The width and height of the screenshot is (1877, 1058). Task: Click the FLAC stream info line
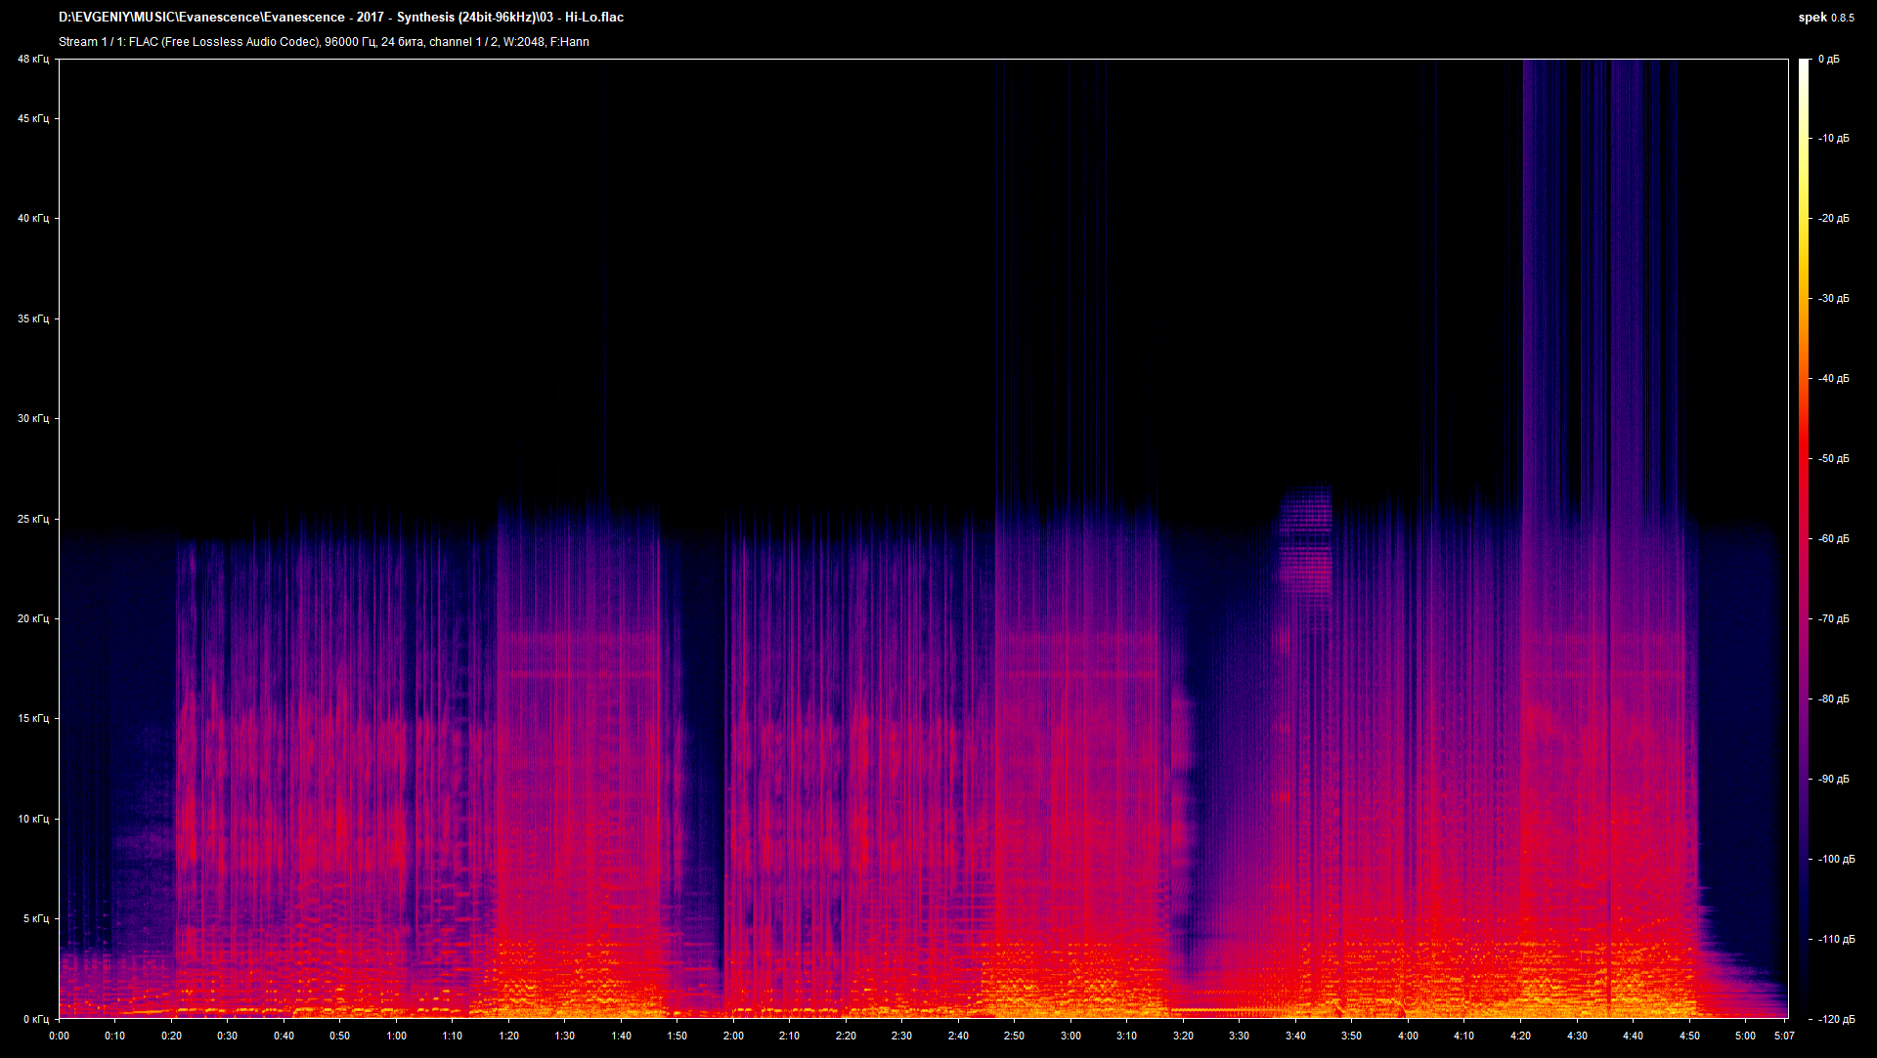point(323,42)
